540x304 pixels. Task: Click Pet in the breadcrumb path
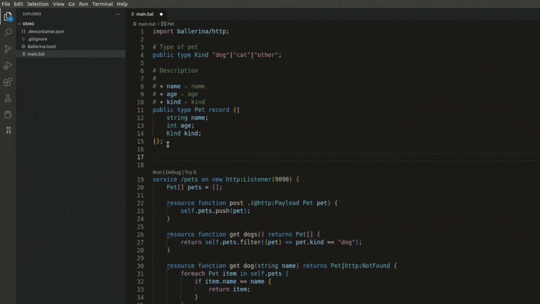click(x=171, y=24)
